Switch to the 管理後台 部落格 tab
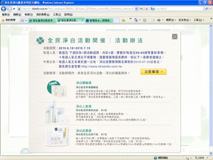213x160 pixels. click(x=99, y=21)
